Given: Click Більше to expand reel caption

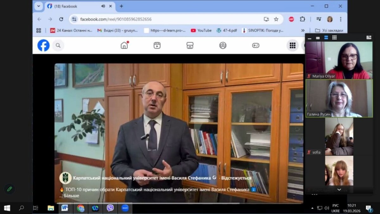Looking at the screenshot, I should (x=71, y=196).
